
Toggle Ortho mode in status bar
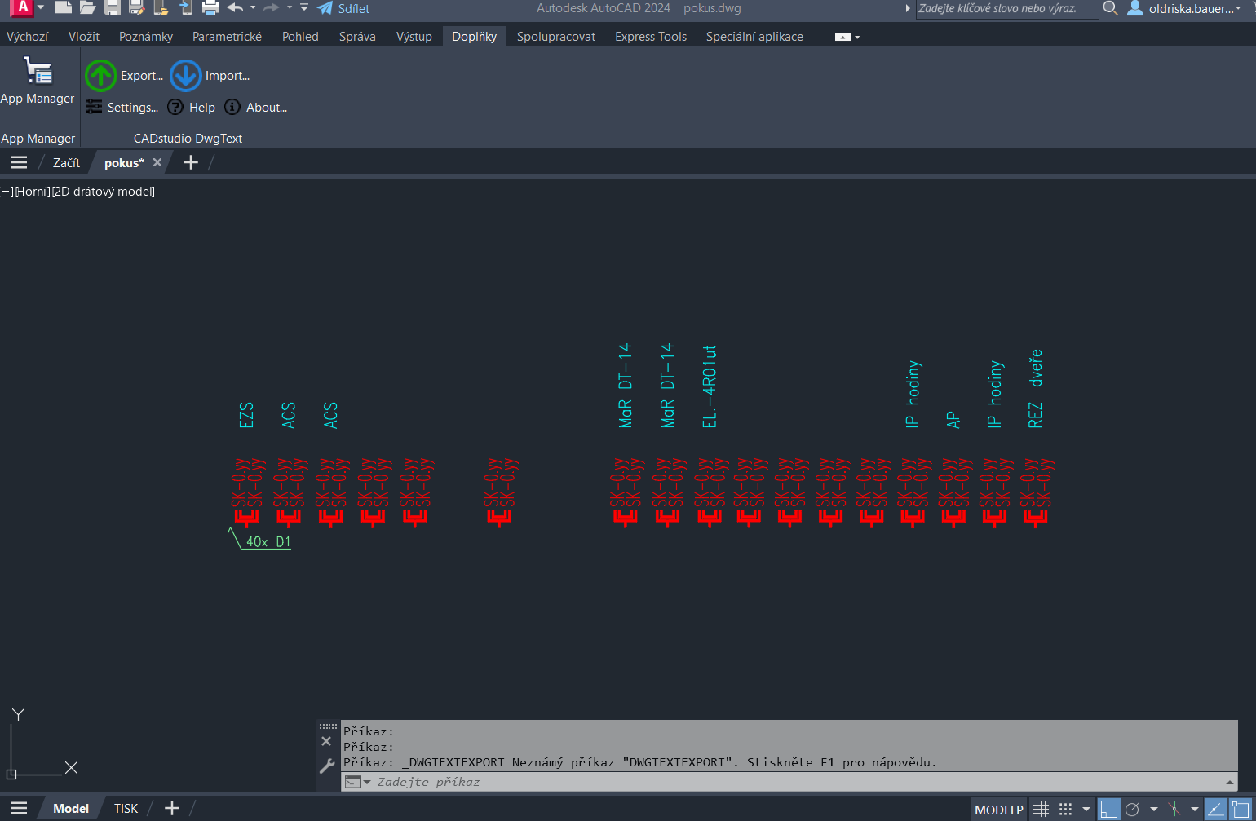(x=1108, y=809)
